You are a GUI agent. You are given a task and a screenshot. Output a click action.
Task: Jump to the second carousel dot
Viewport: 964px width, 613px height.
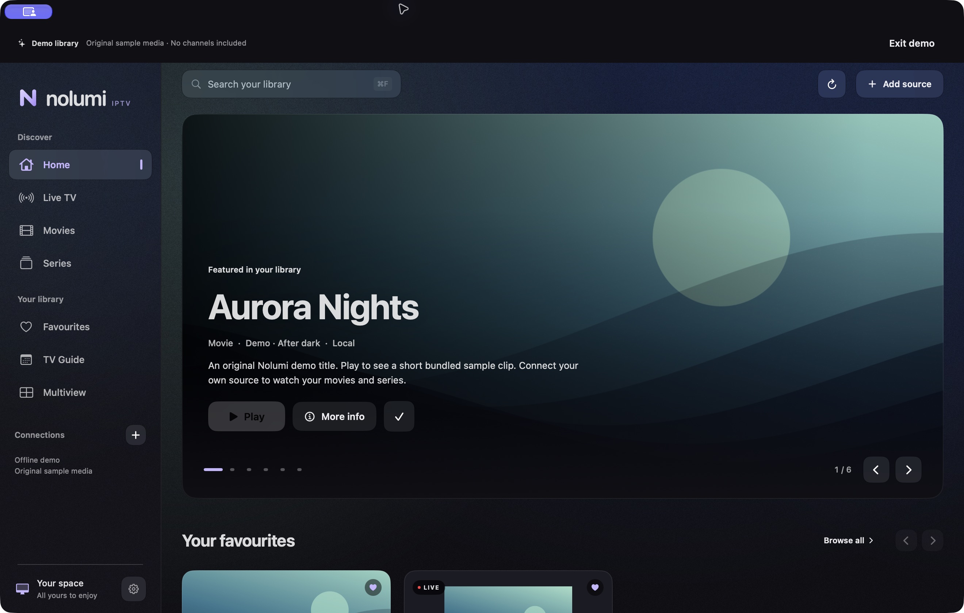(x=232, y=469)
